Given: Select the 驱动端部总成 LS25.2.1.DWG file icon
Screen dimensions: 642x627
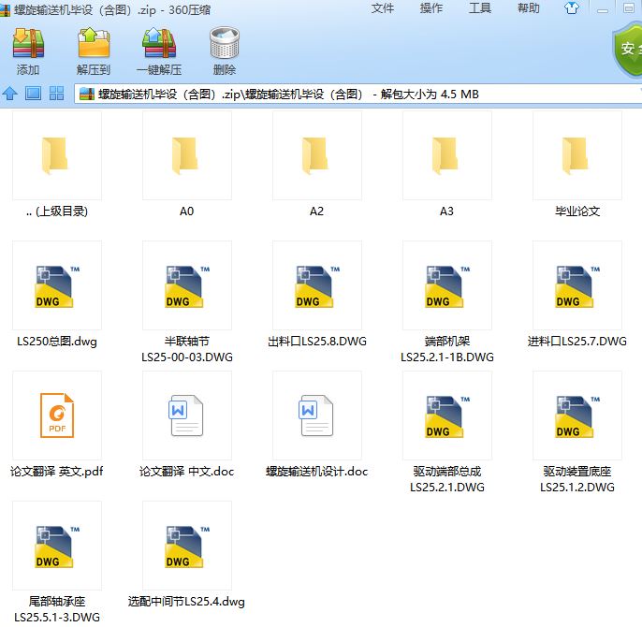Looking at the screenshot, I should (447, 416).
